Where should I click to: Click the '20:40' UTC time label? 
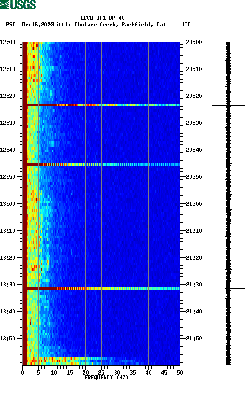tap(194, 150)
